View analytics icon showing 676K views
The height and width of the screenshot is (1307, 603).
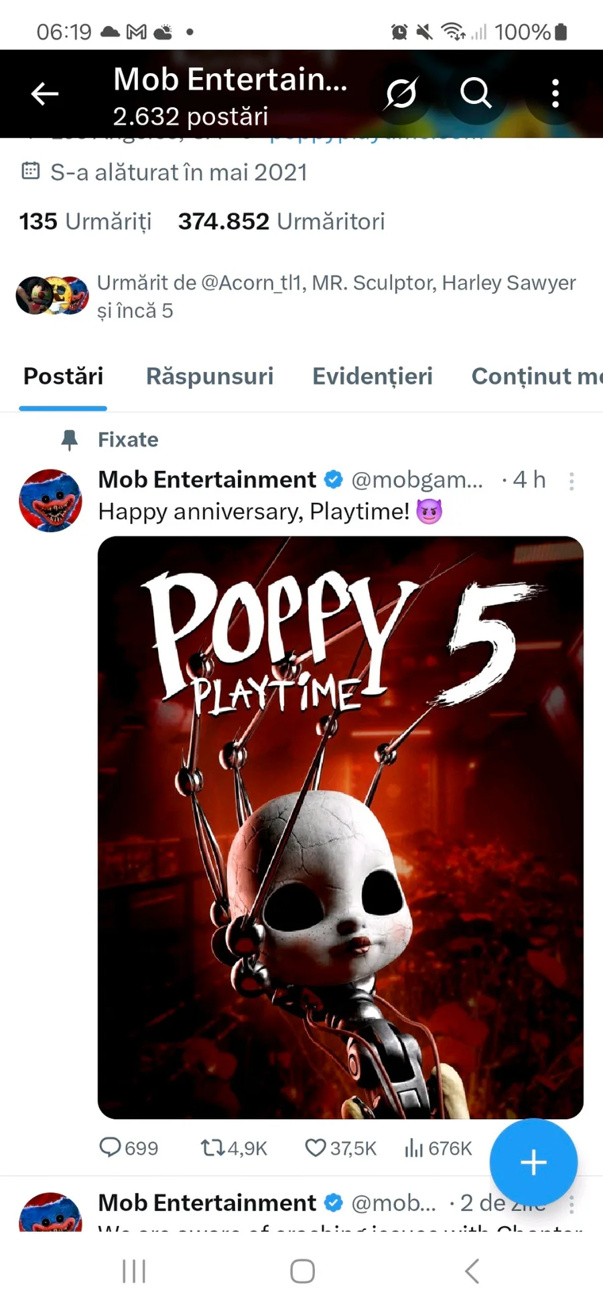click(413, 1148)
